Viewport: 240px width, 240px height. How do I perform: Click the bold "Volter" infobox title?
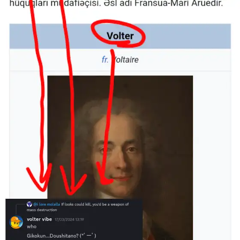pyautogui.click(x=120, y=36)
